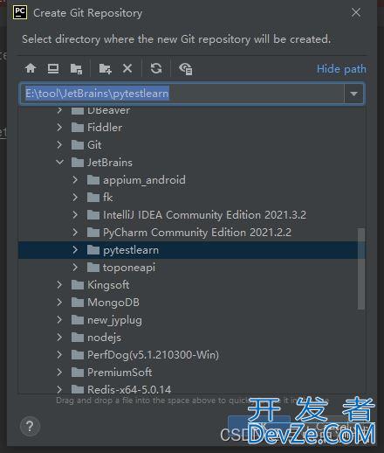This screenshot has height=453, width=384.
Task: Expand the PremiumSoft folder chevron
Action: [59, 373]
